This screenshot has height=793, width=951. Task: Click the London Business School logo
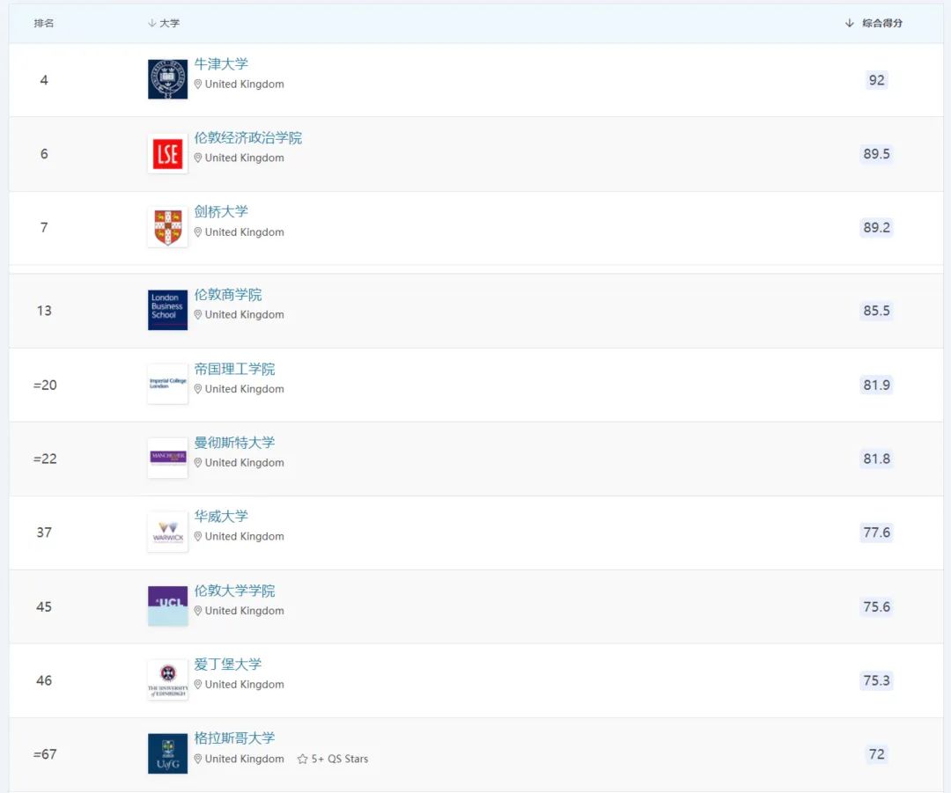click(x=167, y=310)
